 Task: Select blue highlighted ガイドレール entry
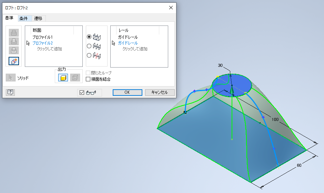pyautogui.click(x=128, y=43)
